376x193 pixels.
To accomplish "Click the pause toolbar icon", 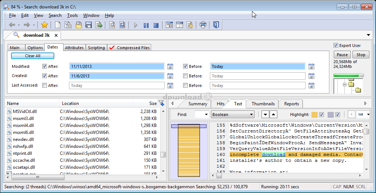I will 146,25.
